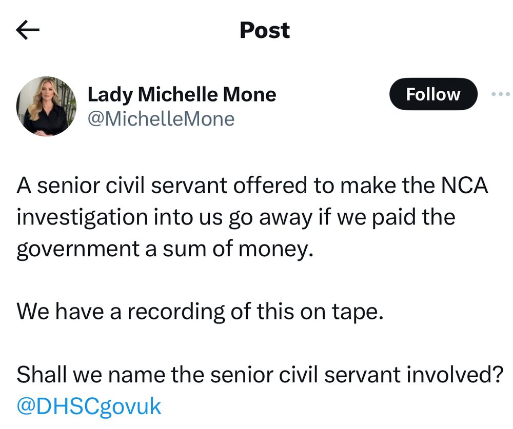This screenshot has height=429, width=513.
Task: Tap the back arrow icon
Action: 28,31
